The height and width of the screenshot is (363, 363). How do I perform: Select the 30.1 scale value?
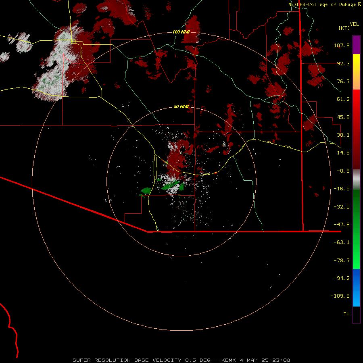coord(343,135)
